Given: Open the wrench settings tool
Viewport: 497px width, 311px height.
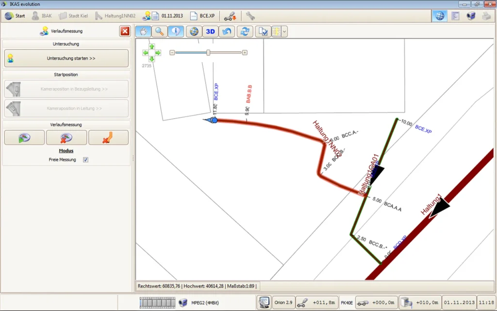Looking at the screenshot, I should (x=250, y=16).
